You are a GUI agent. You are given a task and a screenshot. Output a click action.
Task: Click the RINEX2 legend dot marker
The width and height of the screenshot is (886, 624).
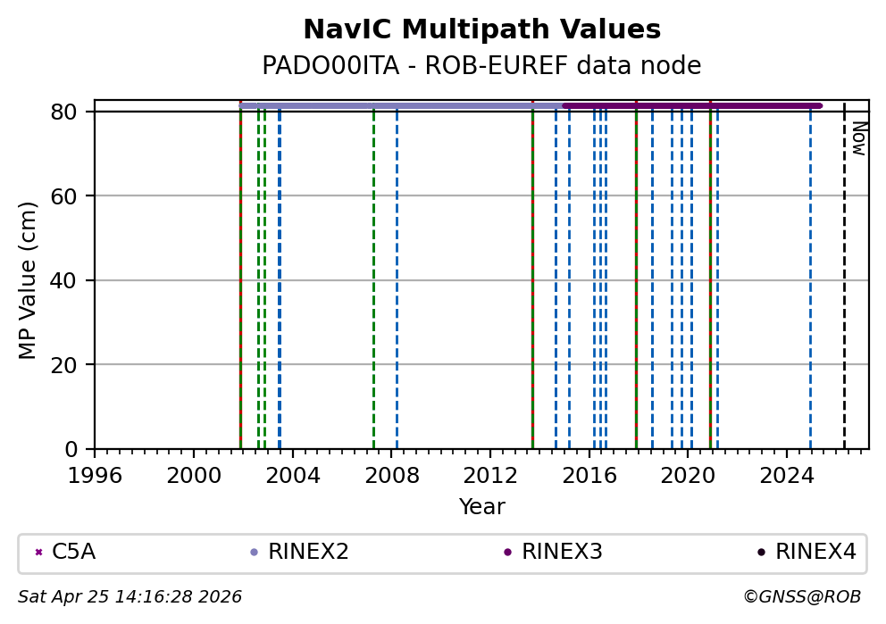pos(255,553)
